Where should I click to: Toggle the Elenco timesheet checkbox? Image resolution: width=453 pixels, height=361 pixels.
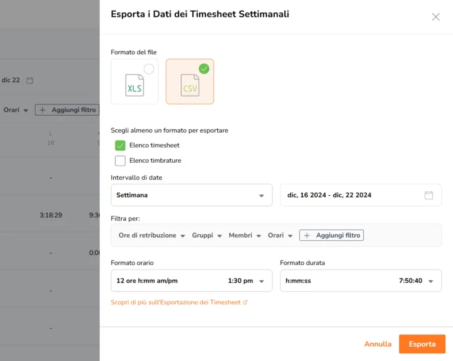120,146
